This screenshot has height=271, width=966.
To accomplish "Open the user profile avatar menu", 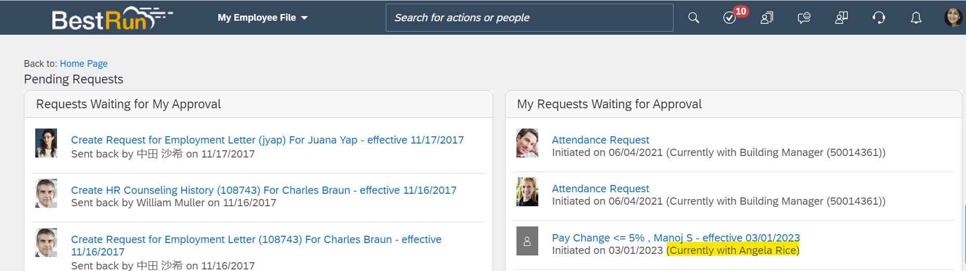I will (953, 18).
